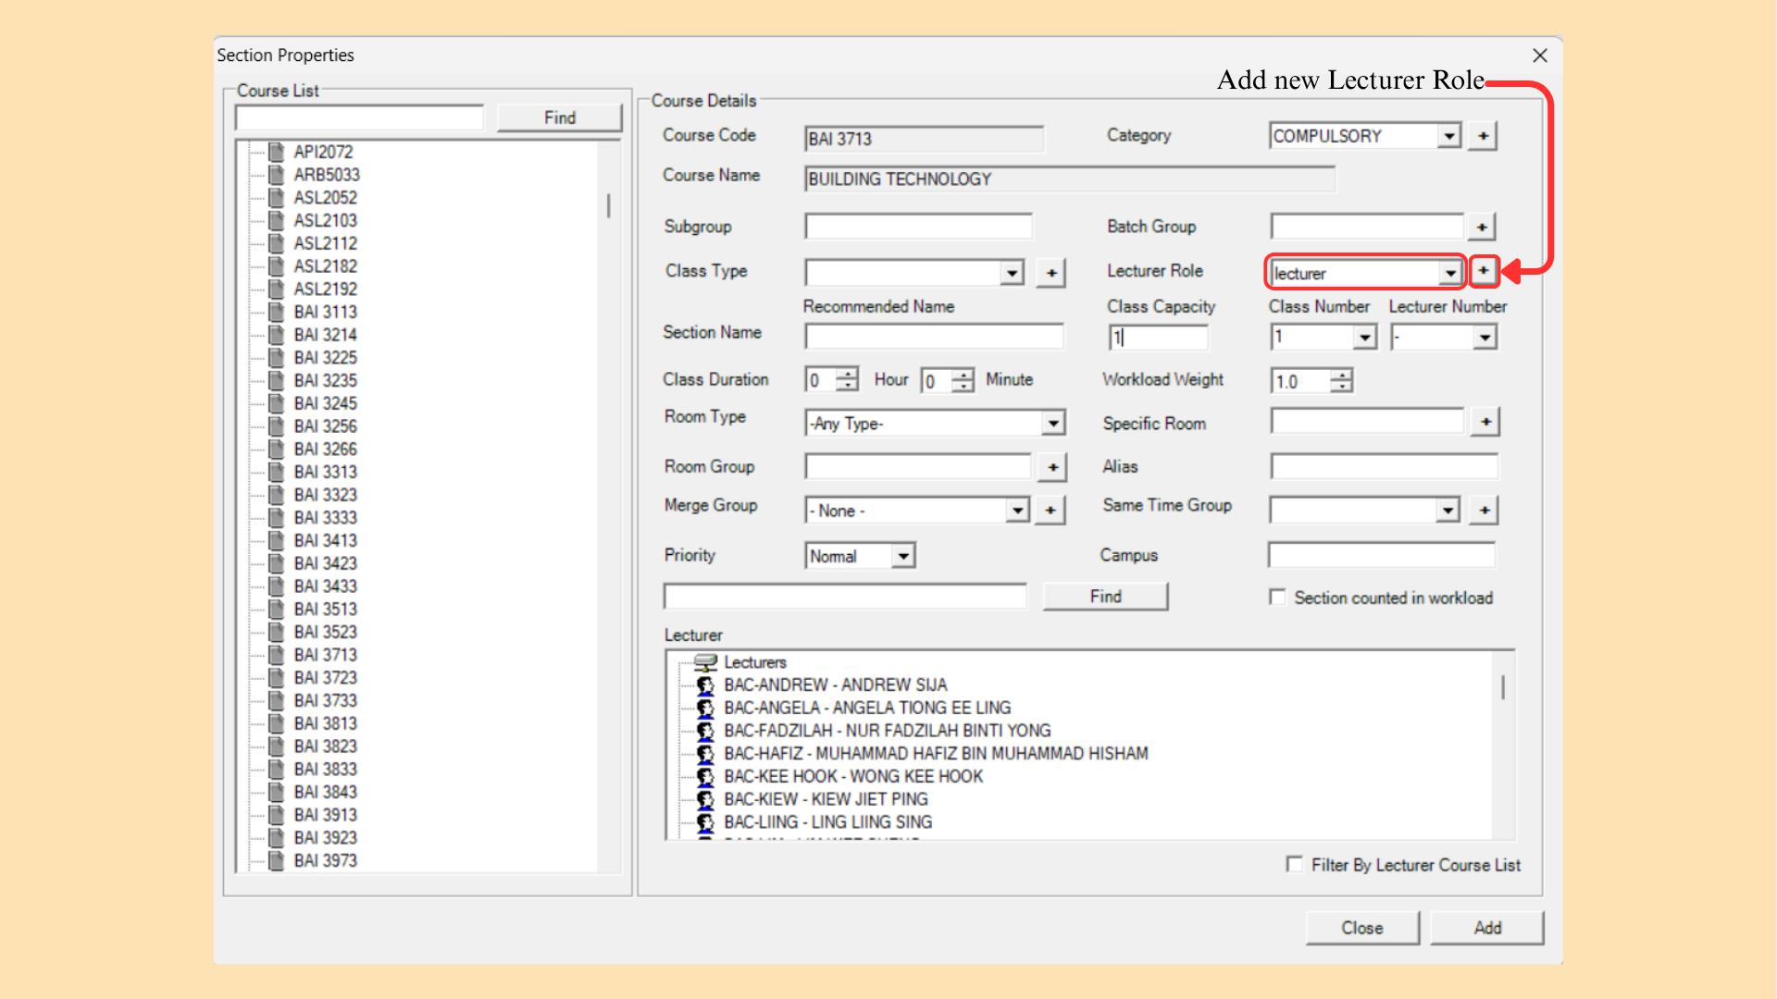Click the Section Name input field

[x=934, y=337]
